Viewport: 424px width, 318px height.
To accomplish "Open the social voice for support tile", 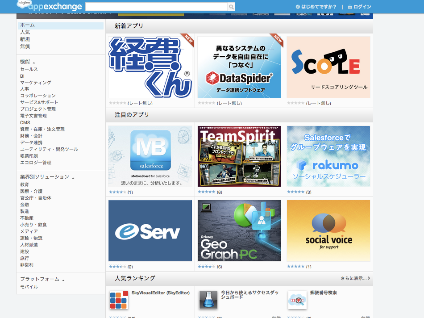I will [328, 230].
